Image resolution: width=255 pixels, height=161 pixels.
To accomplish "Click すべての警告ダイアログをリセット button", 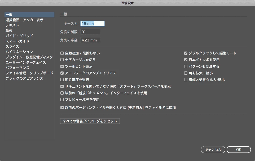I will click(x=90, y=121).
